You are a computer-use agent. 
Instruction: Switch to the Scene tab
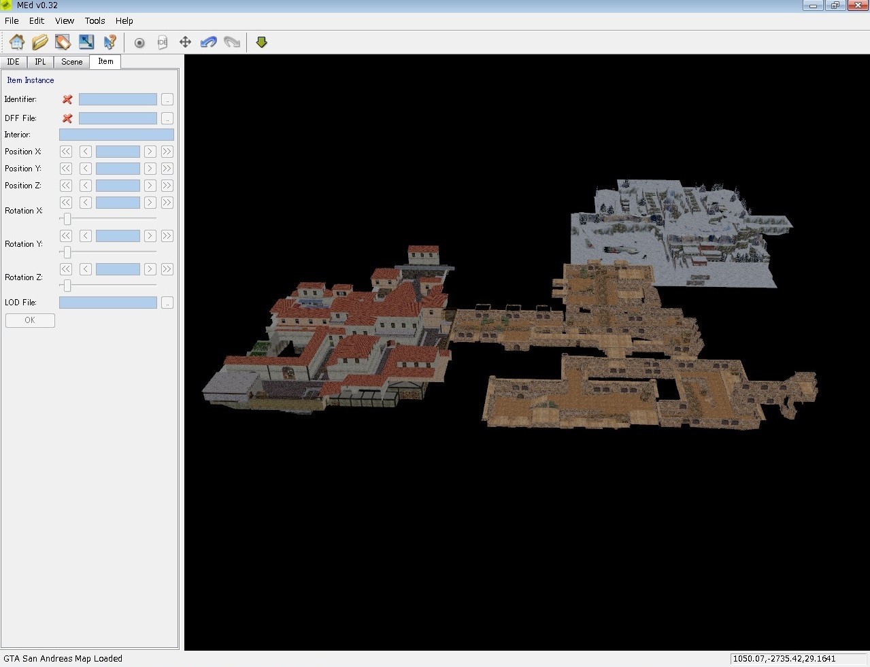point(71,62)
